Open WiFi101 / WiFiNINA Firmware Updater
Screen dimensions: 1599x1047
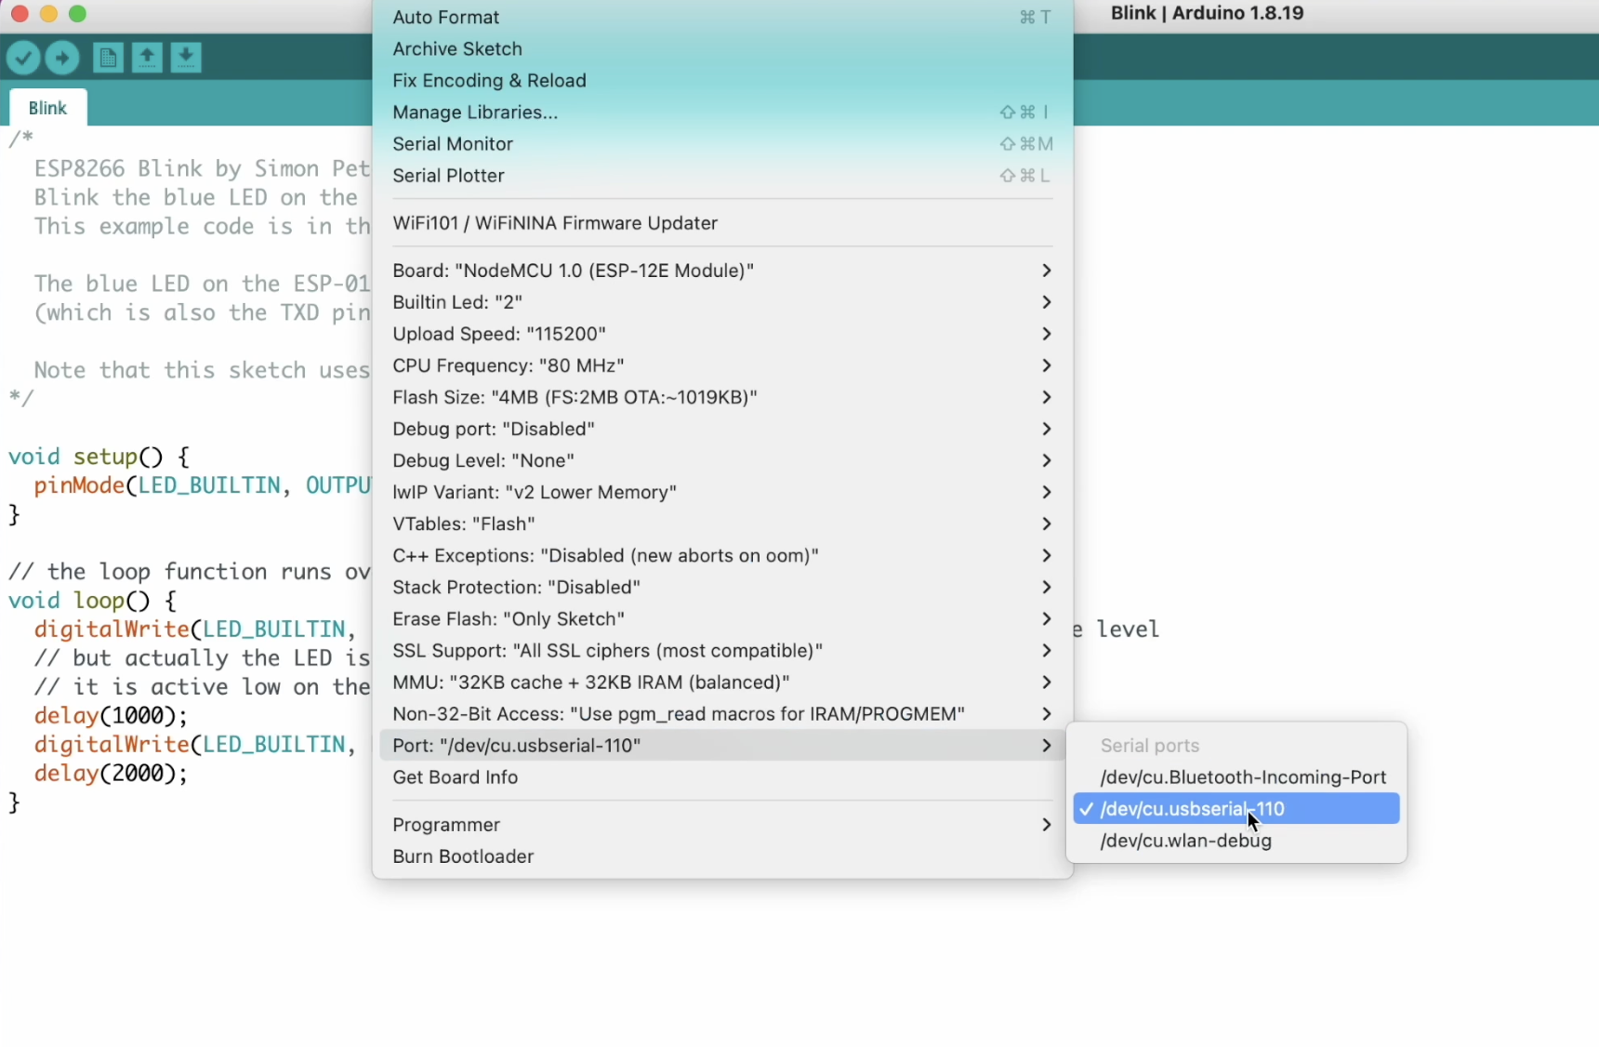tap(722, 223)
